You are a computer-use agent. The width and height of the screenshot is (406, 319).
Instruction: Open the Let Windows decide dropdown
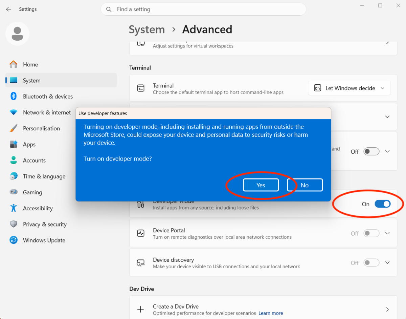point(349,88)
